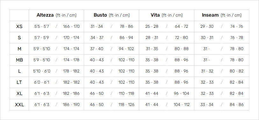
Task: Click the Vita column header
Action: click(x=167, y=15)
